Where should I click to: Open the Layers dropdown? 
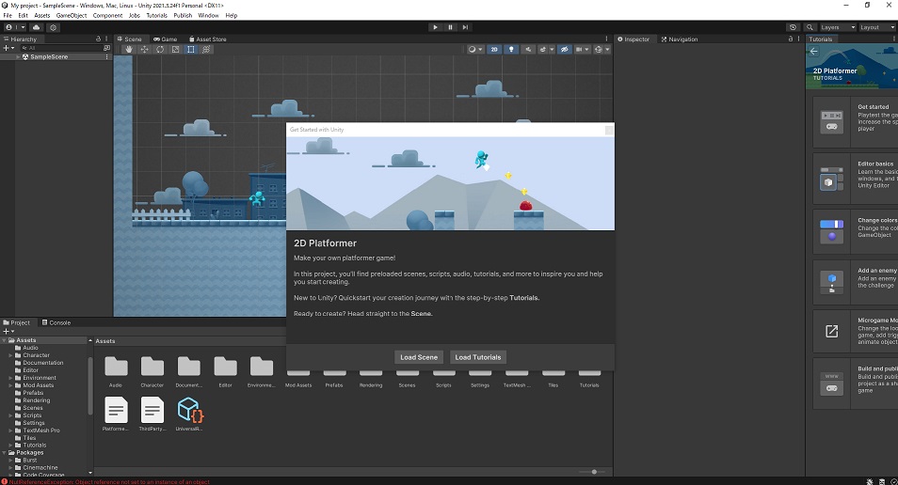838,27
